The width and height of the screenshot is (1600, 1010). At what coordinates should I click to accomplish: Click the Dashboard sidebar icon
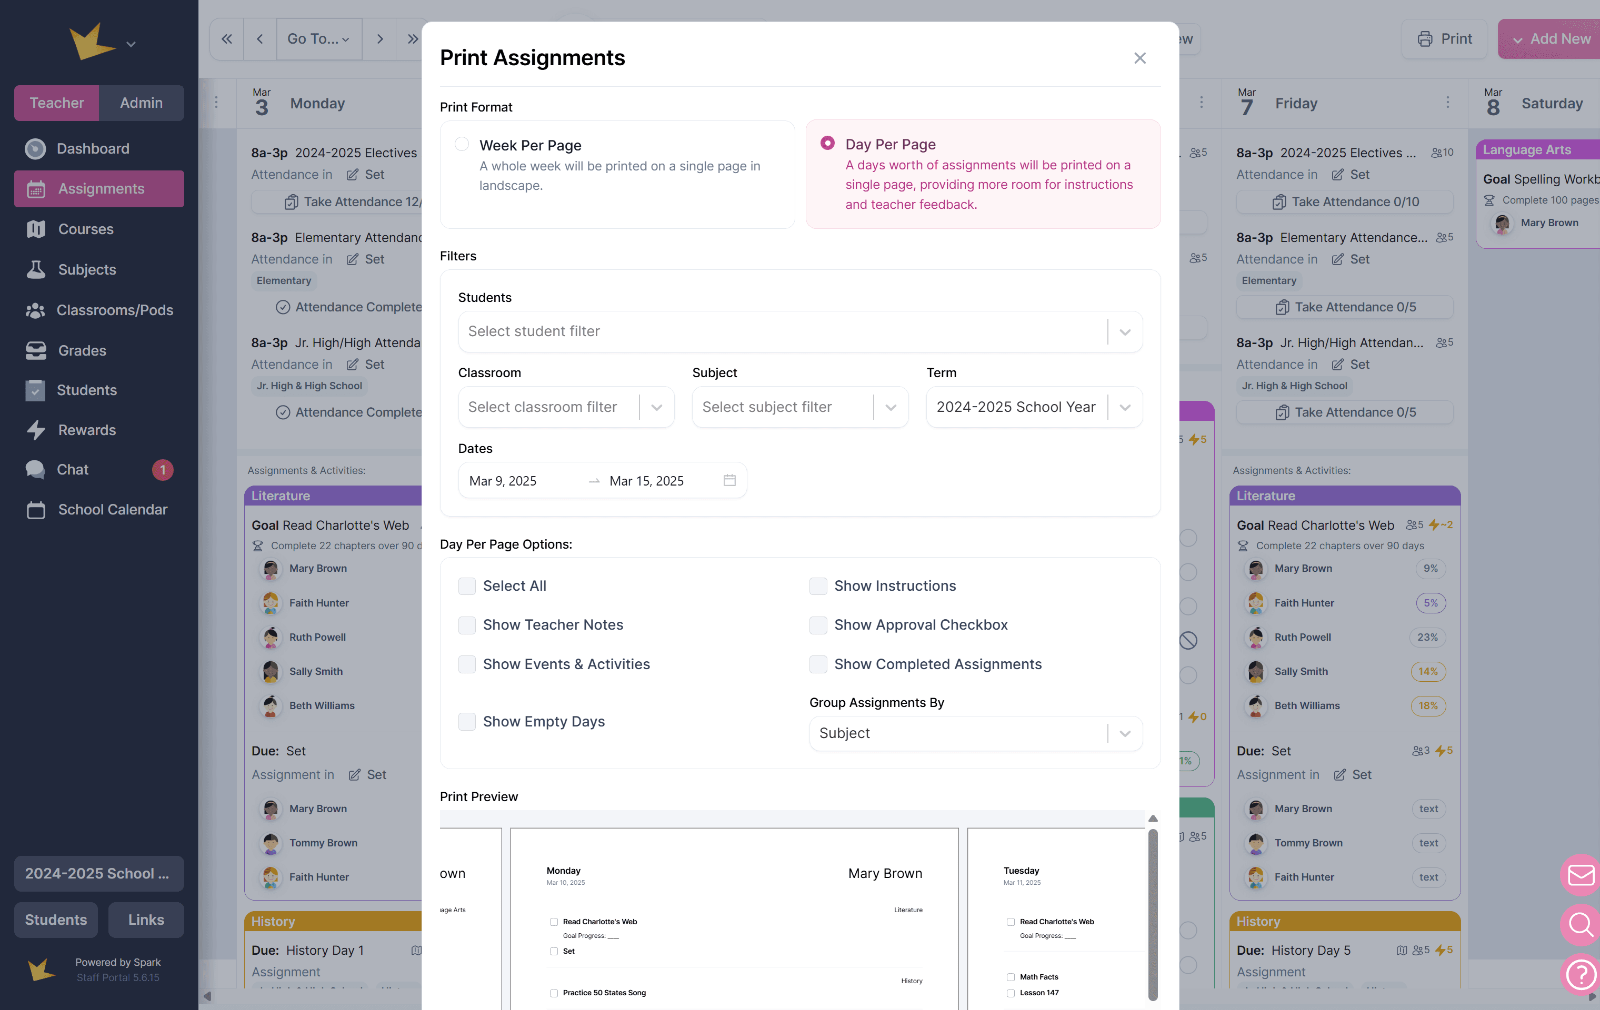(35, 149)
